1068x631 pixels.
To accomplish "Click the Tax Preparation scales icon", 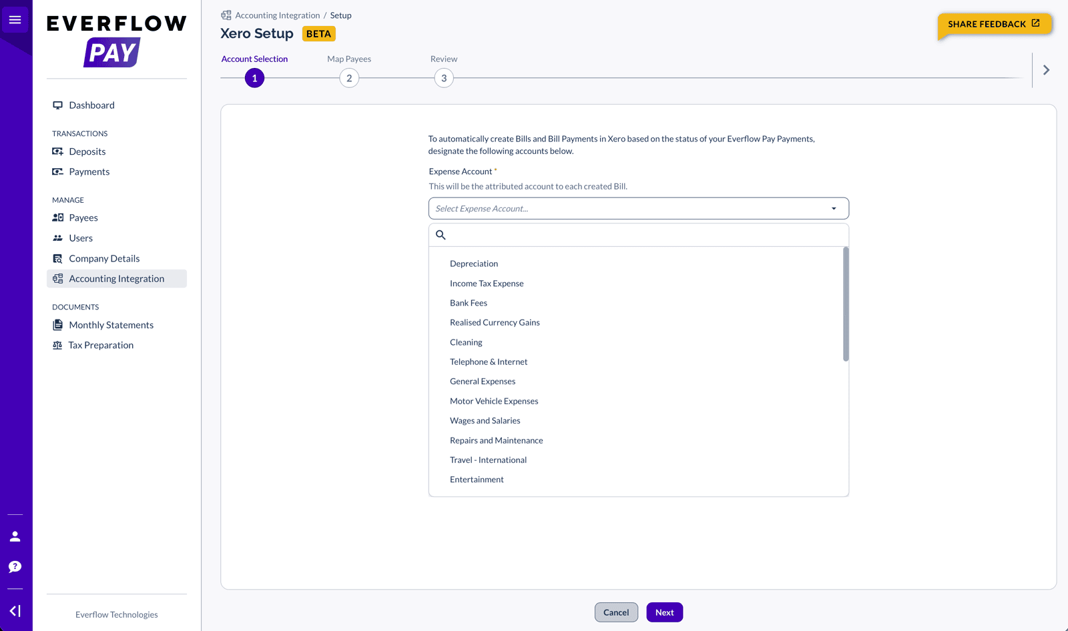I will click(x=57, y=345).
